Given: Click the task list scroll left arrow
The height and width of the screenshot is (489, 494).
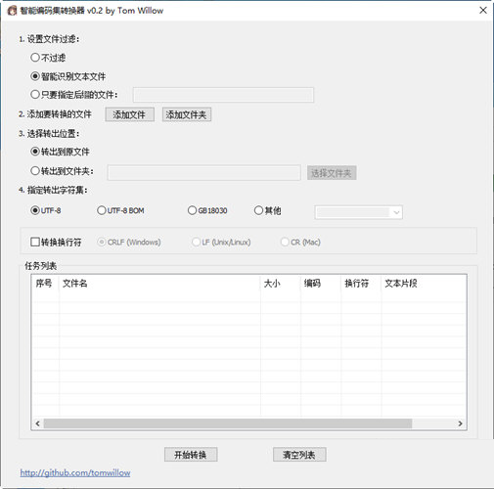Looking at the screenshot, I should pyautogui.click(x=38, y=423).
